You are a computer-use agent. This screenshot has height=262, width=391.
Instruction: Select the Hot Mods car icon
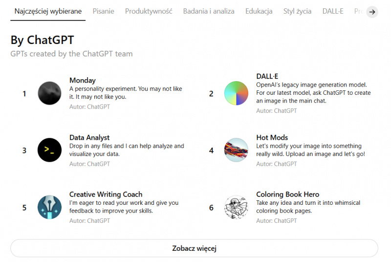click(236, 150)
